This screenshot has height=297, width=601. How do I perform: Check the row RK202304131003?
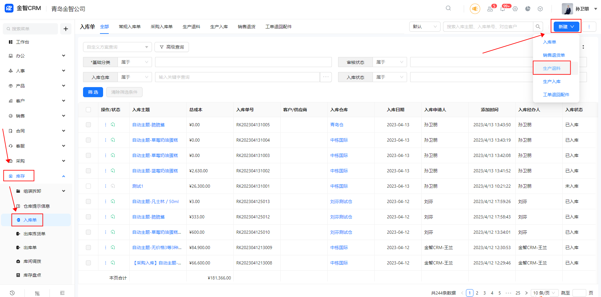coord(88,155)
